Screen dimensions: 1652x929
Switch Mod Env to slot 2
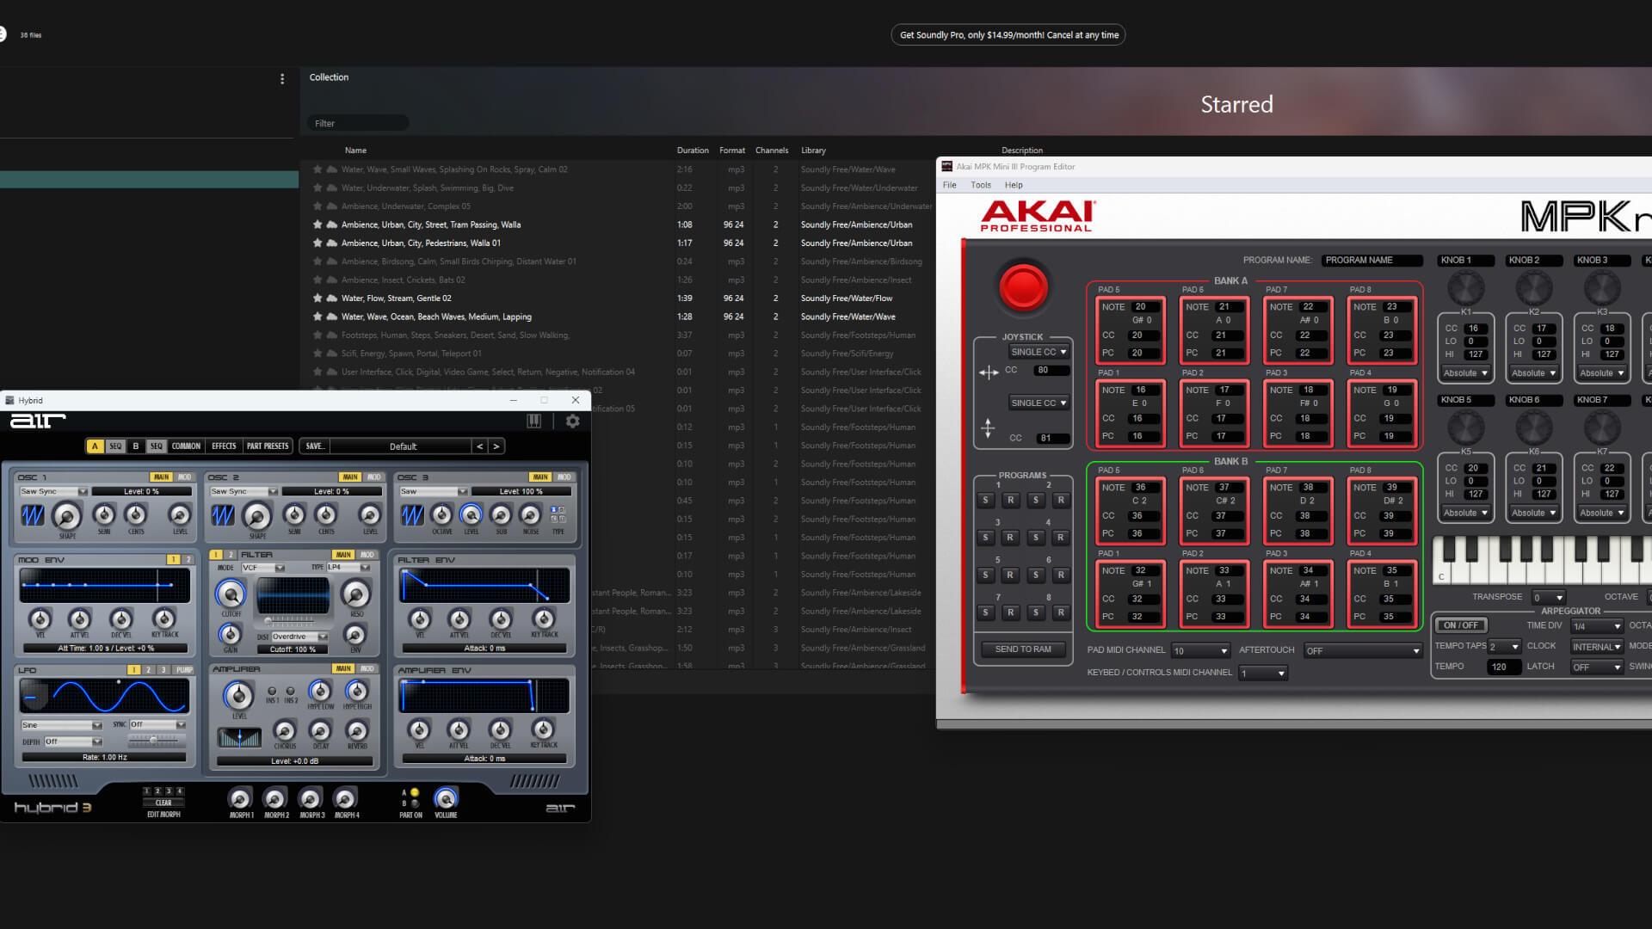pyautogui.click(x=188, y=560)
